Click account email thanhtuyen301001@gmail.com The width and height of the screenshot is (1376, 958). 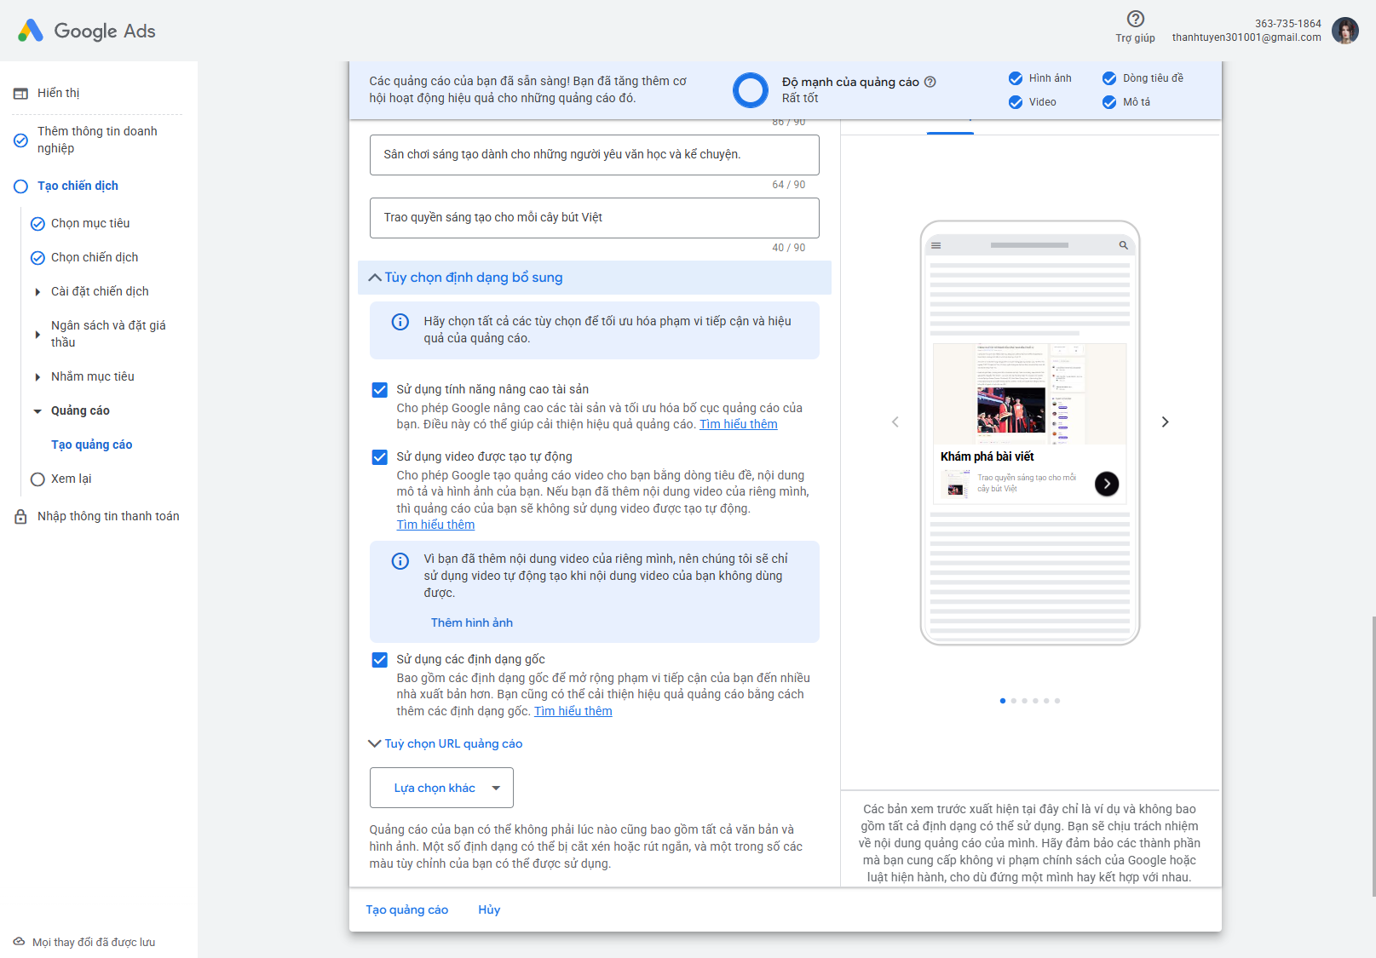pyautogui.click(x=1246, y=37)
